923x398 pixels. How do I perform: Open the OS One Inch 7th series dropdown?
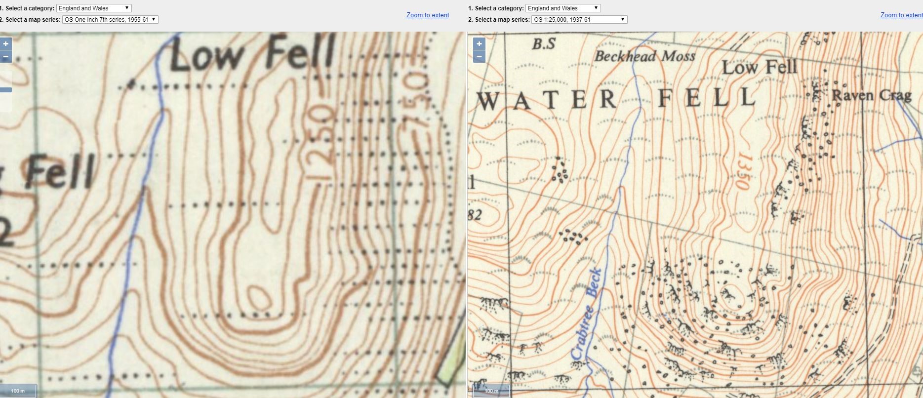pyautogui.click(x=110, y=20)
